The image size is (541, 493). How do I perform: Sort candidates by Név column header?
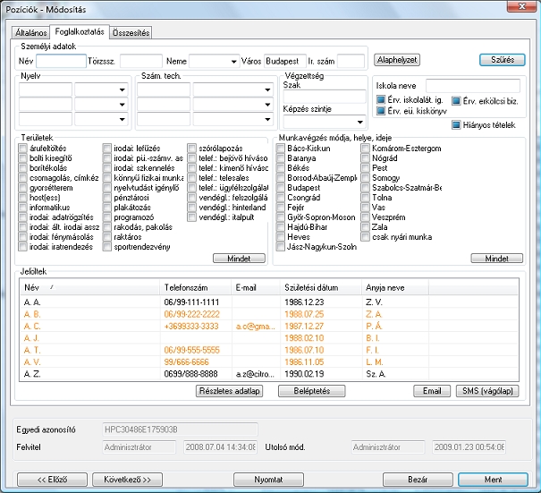[89, 287]
